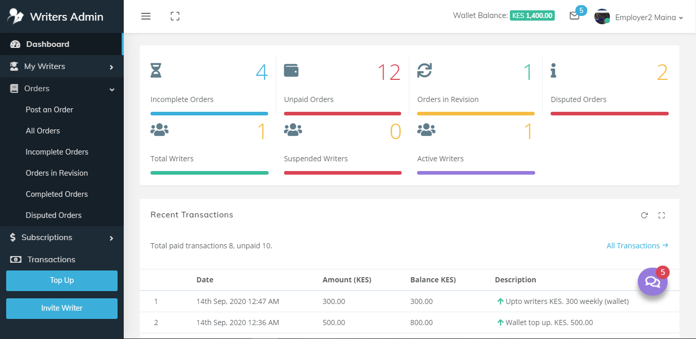Screen dimensions: 696x339
Task: Click the Active Writers label
Action: 440,159
